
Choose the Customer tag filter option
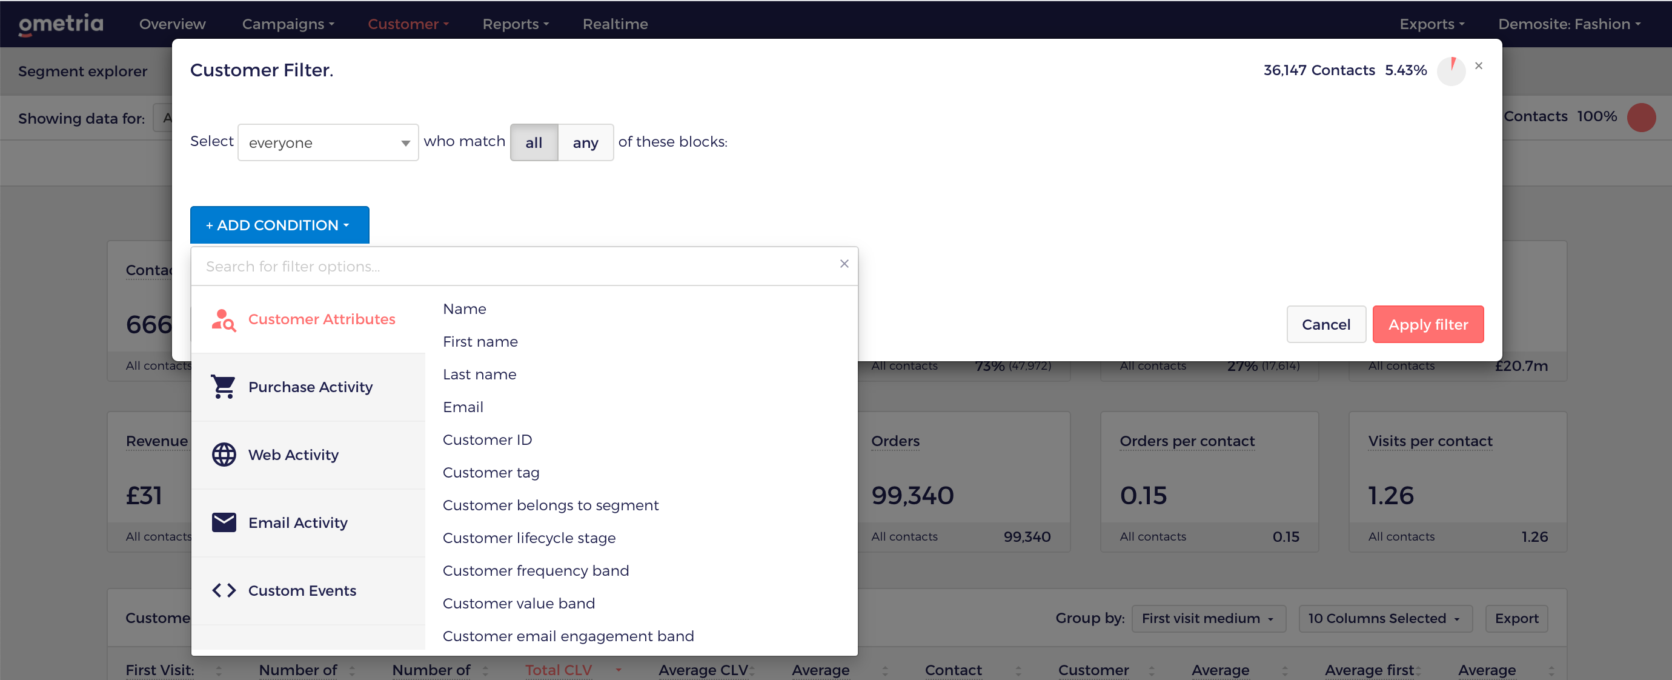click(x=491, y=473)
